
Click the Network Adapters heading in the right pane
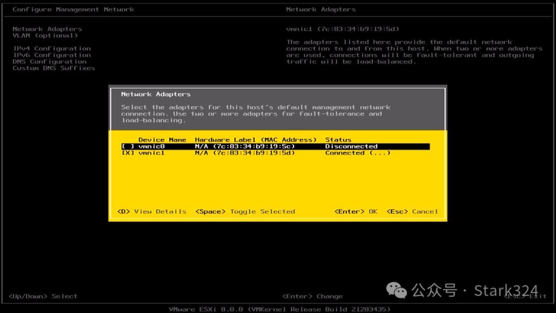(321, 10)
